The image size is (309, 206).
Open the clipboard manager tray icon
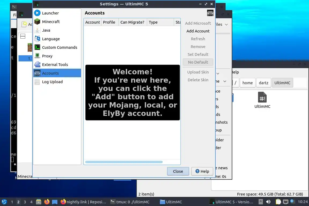pos(278,202)
